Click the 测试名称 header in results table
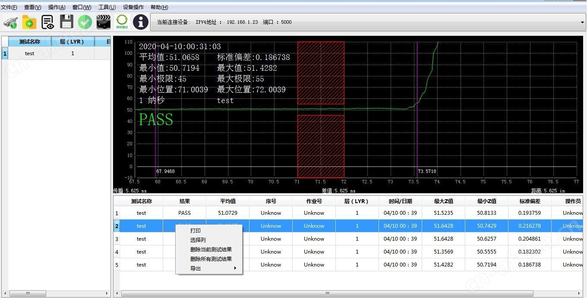The width and height of the screenshot is (587, 298). 141,201
